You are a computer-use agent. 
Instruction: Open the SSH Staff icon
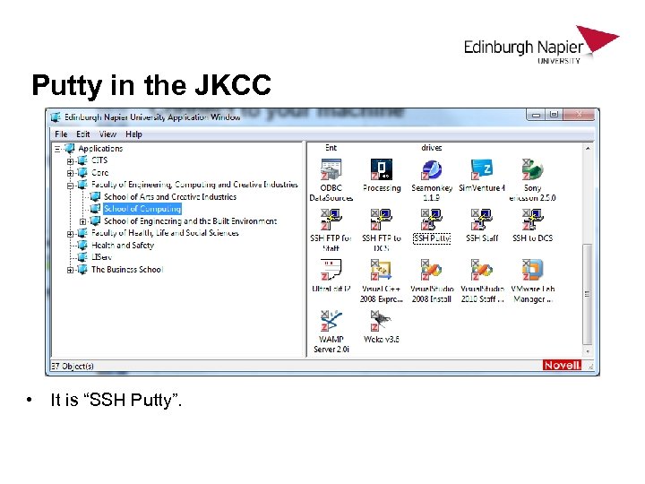pos(482,220)
